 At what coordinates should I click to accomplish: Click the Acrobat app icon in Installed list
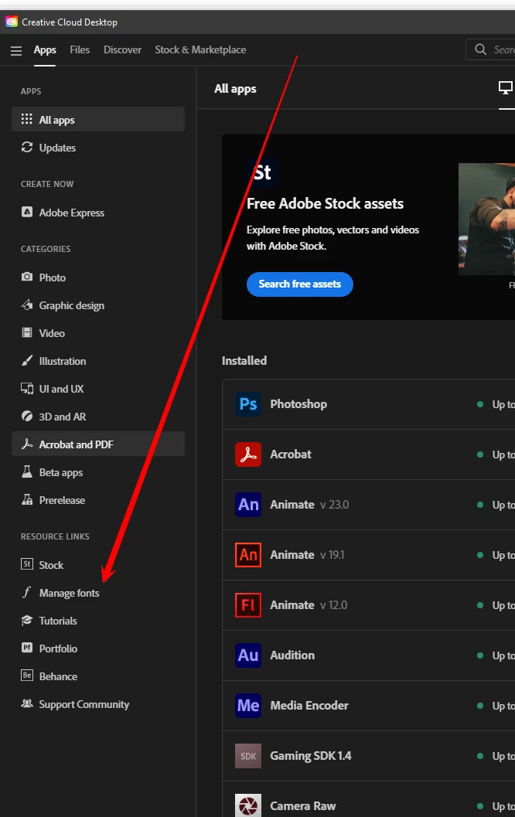248,454
